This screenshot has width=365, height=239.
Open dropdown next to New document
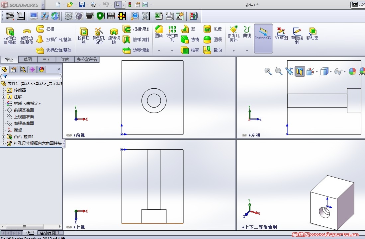click(x=64, y=5)
